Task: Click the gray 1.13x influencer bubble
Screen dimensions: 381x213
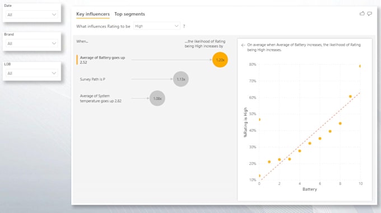Action: point(181,79)
